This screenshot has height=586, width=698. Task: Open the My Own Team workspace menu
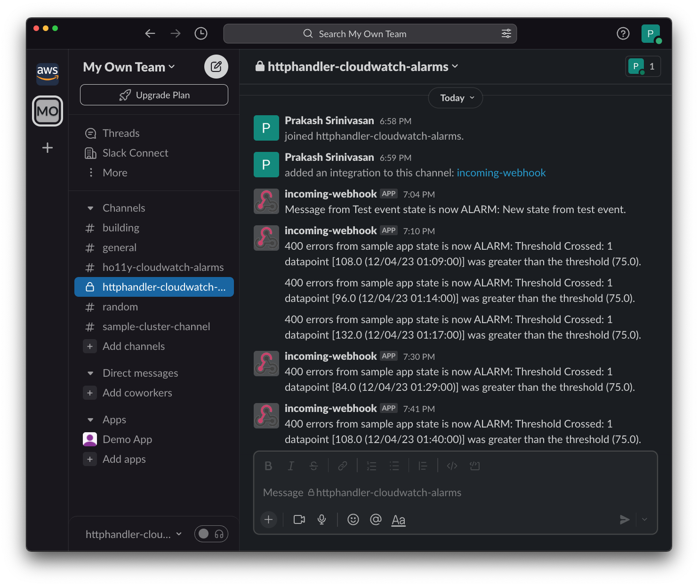point(128,66)
